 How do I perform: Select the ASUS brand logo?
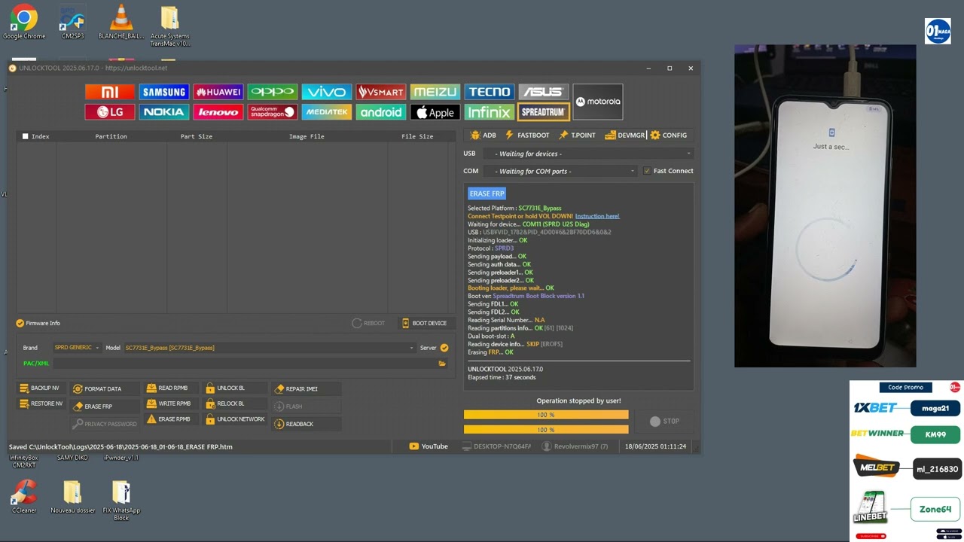(544, 92)
